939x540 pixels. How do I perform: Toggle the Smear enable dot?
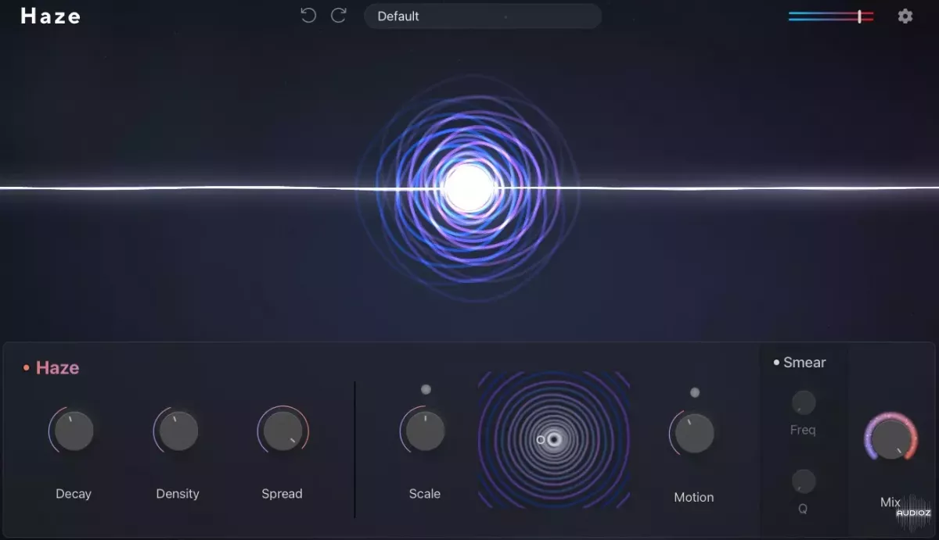point(776,363)
